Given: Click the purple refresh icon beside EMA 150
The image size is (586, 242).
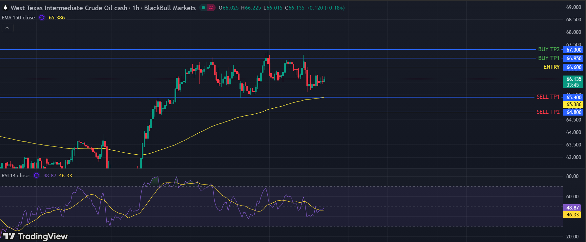Looking at the screenshot, I should coord(42,18).
